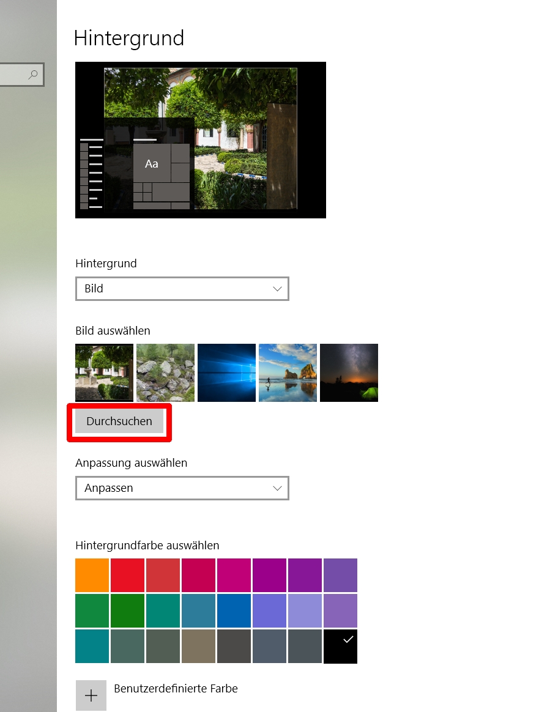Choose the tan brown swatch in bottom row

[198, 647]
